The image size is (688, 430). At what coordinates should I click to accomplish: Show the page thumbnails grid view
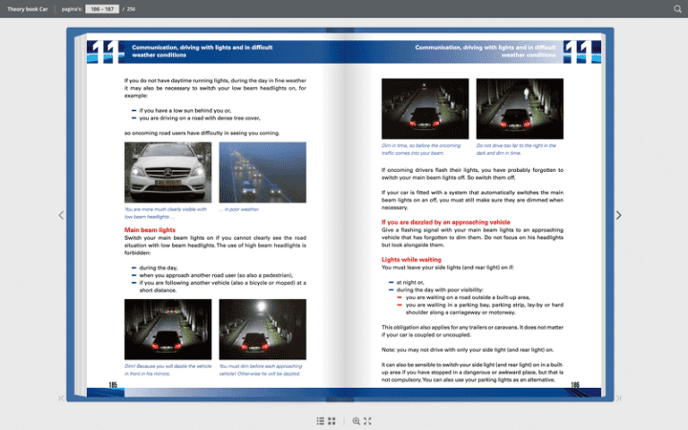click(331, 420)
